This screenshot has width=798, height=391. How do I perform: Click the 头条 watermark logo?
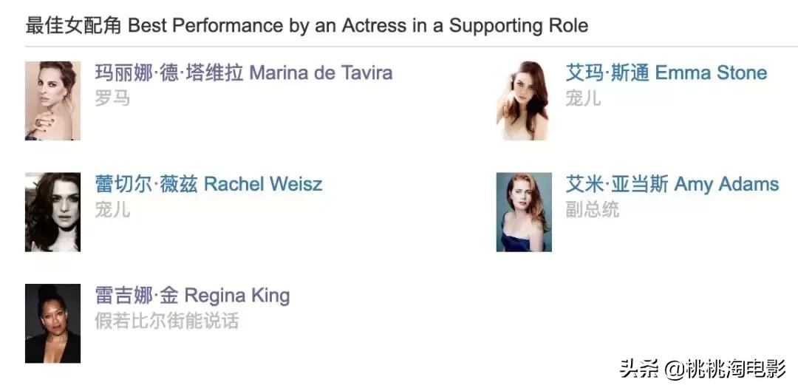639,369
